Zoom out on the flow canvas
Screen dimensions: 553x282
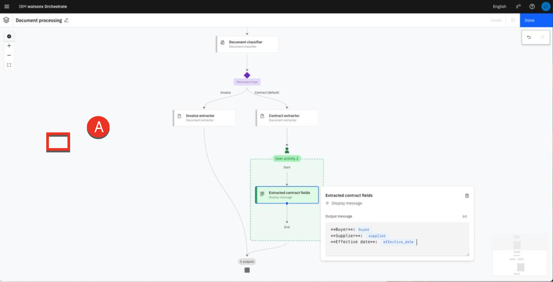[x=9, y=55]
